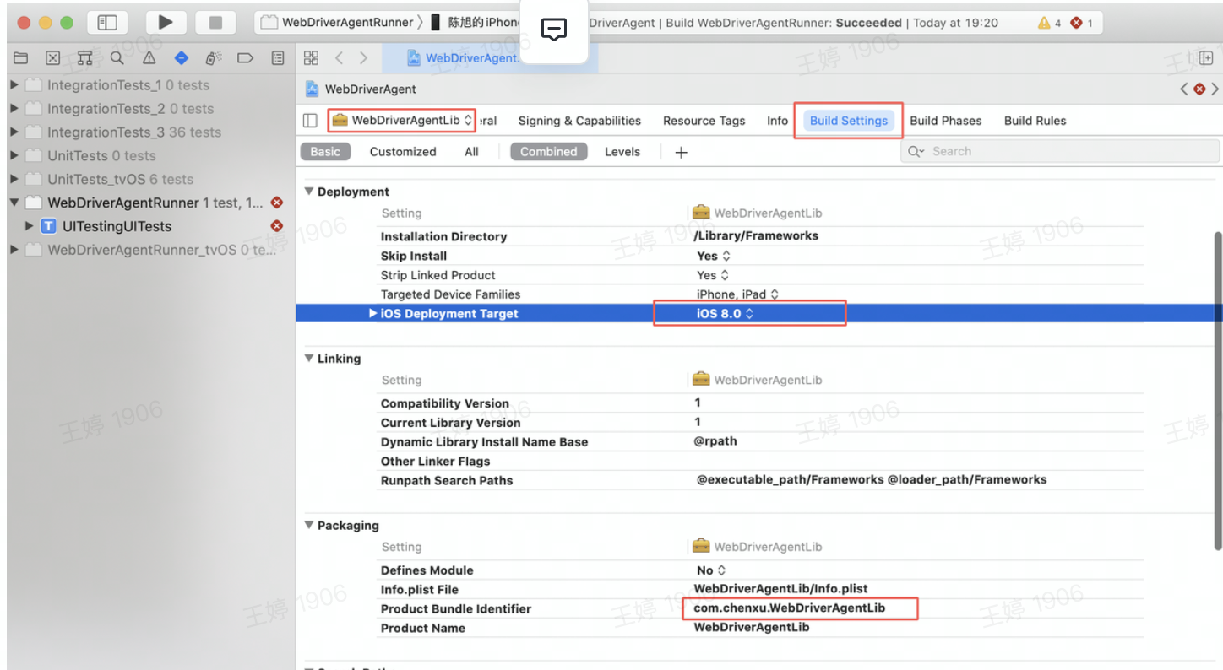Switch to Levels view
This screenshot has height=670, width=1223.
(x=622, y=152)
